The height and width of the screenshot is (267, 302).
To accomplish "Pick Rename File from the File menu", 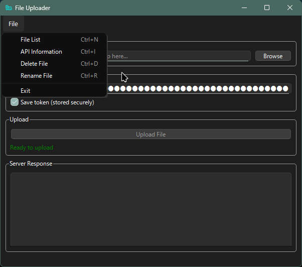I will [36, 76].
